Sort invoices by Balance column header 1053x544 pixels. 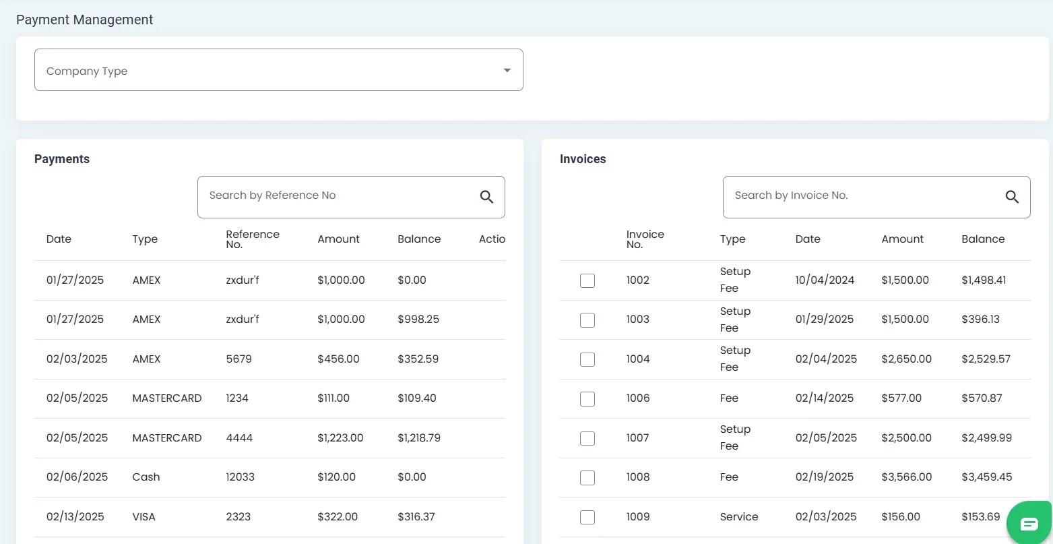pos(983,239)
